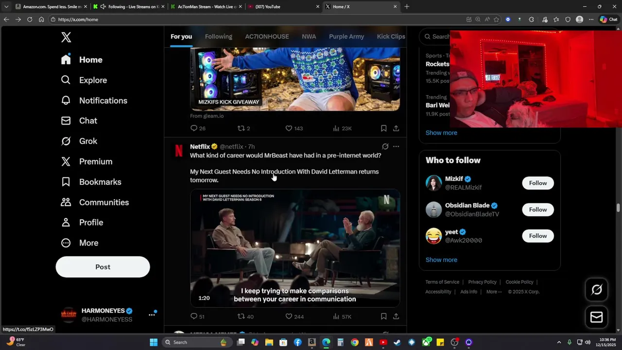Click browser refresh button
This screenshot has width=622, height=350.
click(x=30, y=19)
